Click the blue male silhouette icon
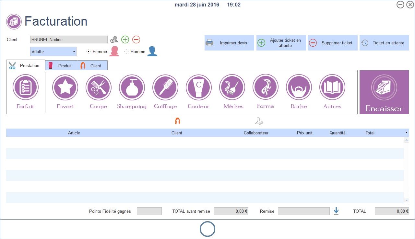 tap(152, 51)
